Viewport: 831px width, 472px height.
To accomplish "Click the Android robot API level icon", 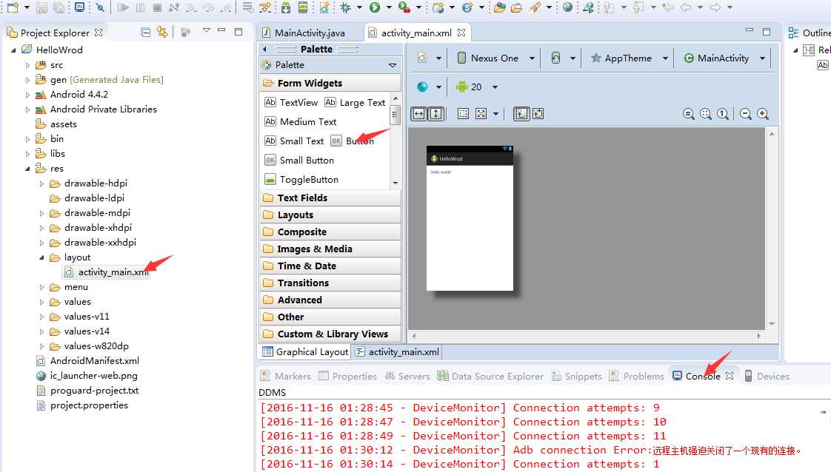I will [462, 87].
